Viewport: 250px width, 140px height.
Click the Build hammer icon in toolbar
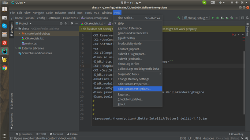[x=179, y=18]
